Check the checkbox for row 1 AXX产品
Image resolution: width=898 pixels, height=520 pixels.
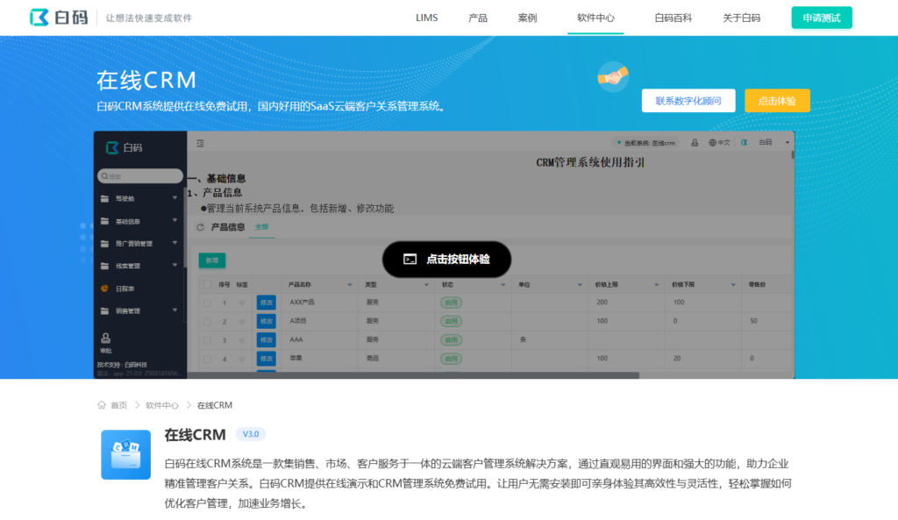coord(207,303)
